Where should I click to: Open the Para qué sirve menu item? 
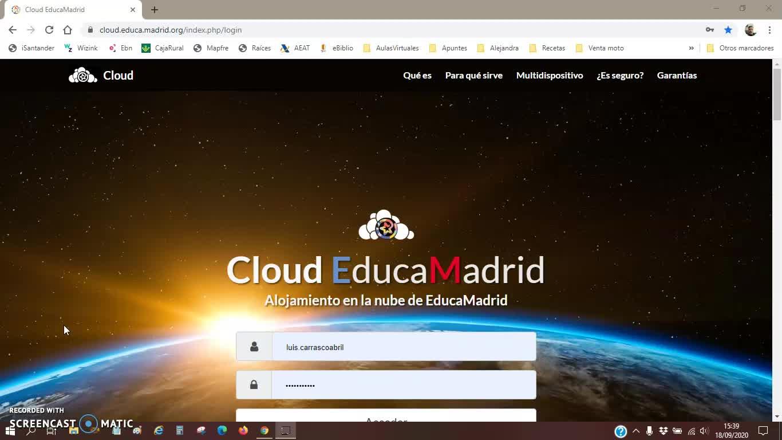(474, 75)
